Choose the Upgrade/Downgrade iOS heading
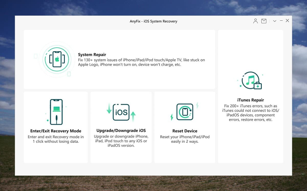Image resolution: width=307 pixels, height=191 pixels. (x=121, y=131)
